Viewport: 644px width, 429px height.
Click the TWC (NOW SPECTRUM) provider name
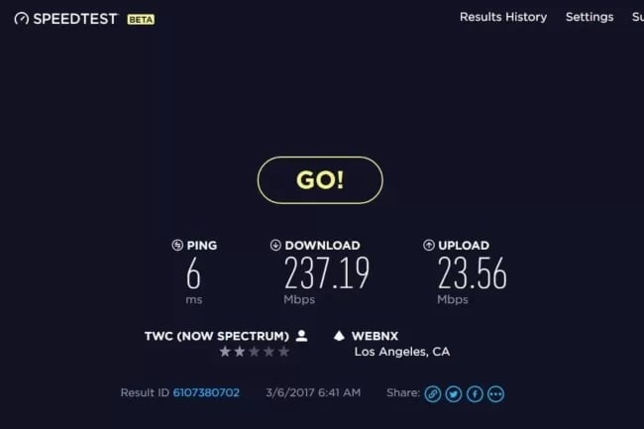(x=217, y=336)
